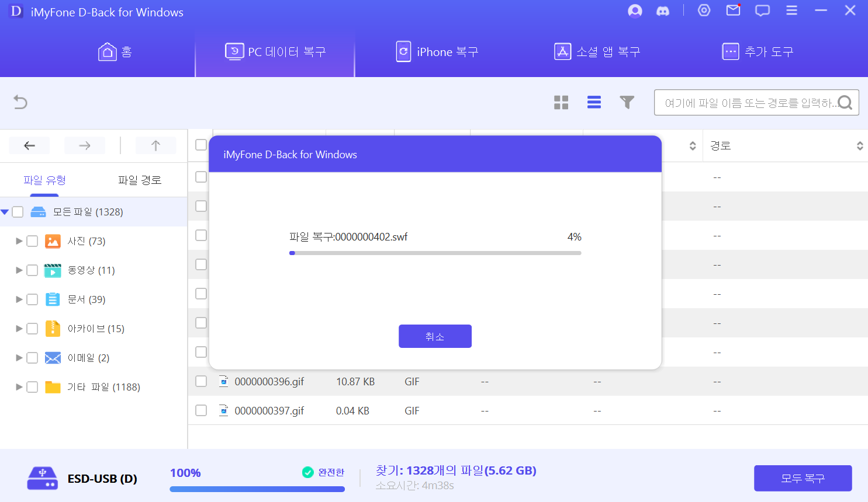Open the hamburger menu icon
The width and height of the screenshot is (868, 502).
[791, 11]
